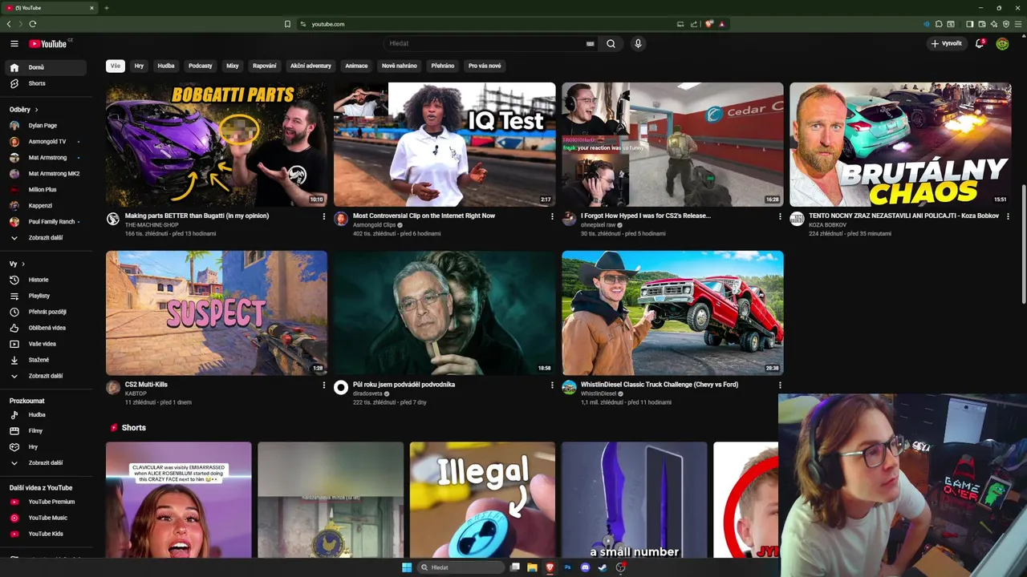Open YouTube Premium link
This screenshot has height=577, width=1027.
coord(45,502)
